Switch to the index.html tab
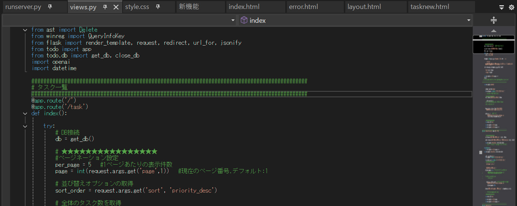The width and height of the screenshot is (517, 206). [244, 7]
